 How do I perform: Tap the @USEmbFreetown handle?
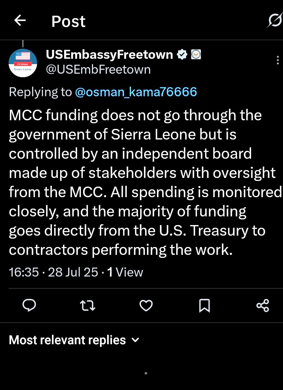pos(98,70)
